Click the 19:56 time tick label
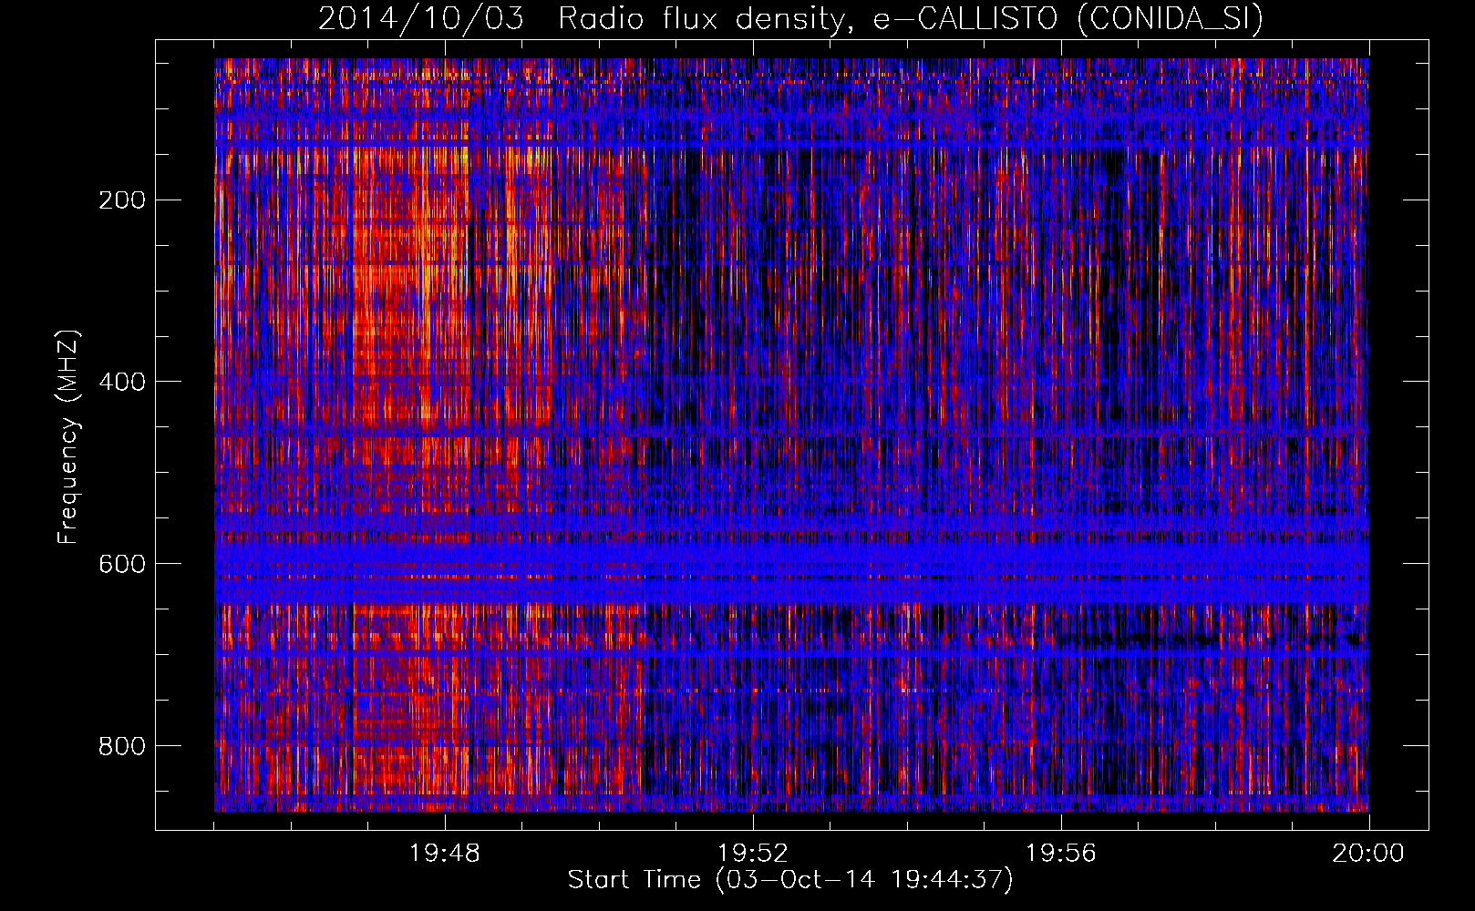The image size is (1475, 911). [1061, 854]
